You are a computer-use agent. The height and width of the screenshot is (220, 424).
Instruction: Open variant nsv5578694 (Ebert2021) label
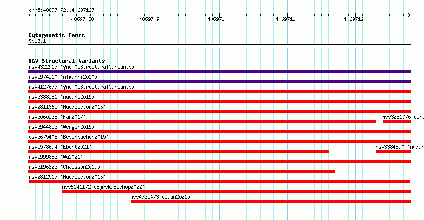(x=60, y=147)
